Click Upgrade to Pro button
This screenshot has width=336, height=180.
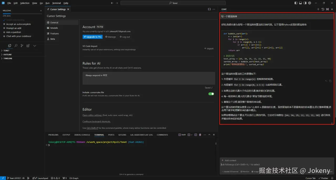click(x=92, y=37)
